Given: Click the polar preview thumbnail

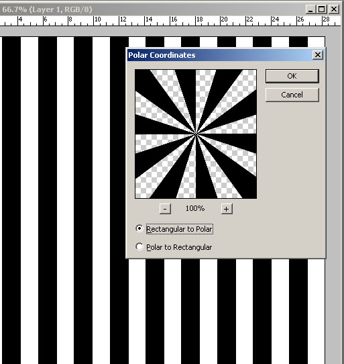Looking at the screenshot, I should click(196, 134).
